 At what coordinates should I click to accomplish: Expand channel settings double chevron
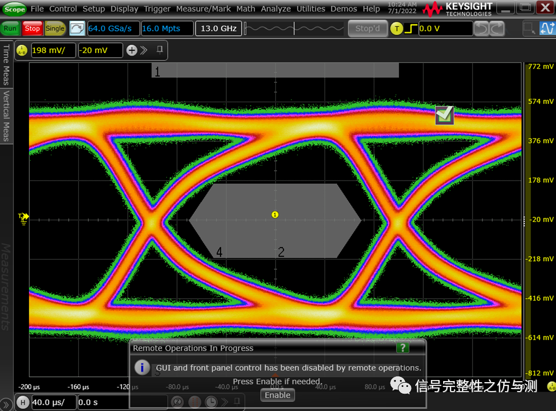click(x=144, y=50)
